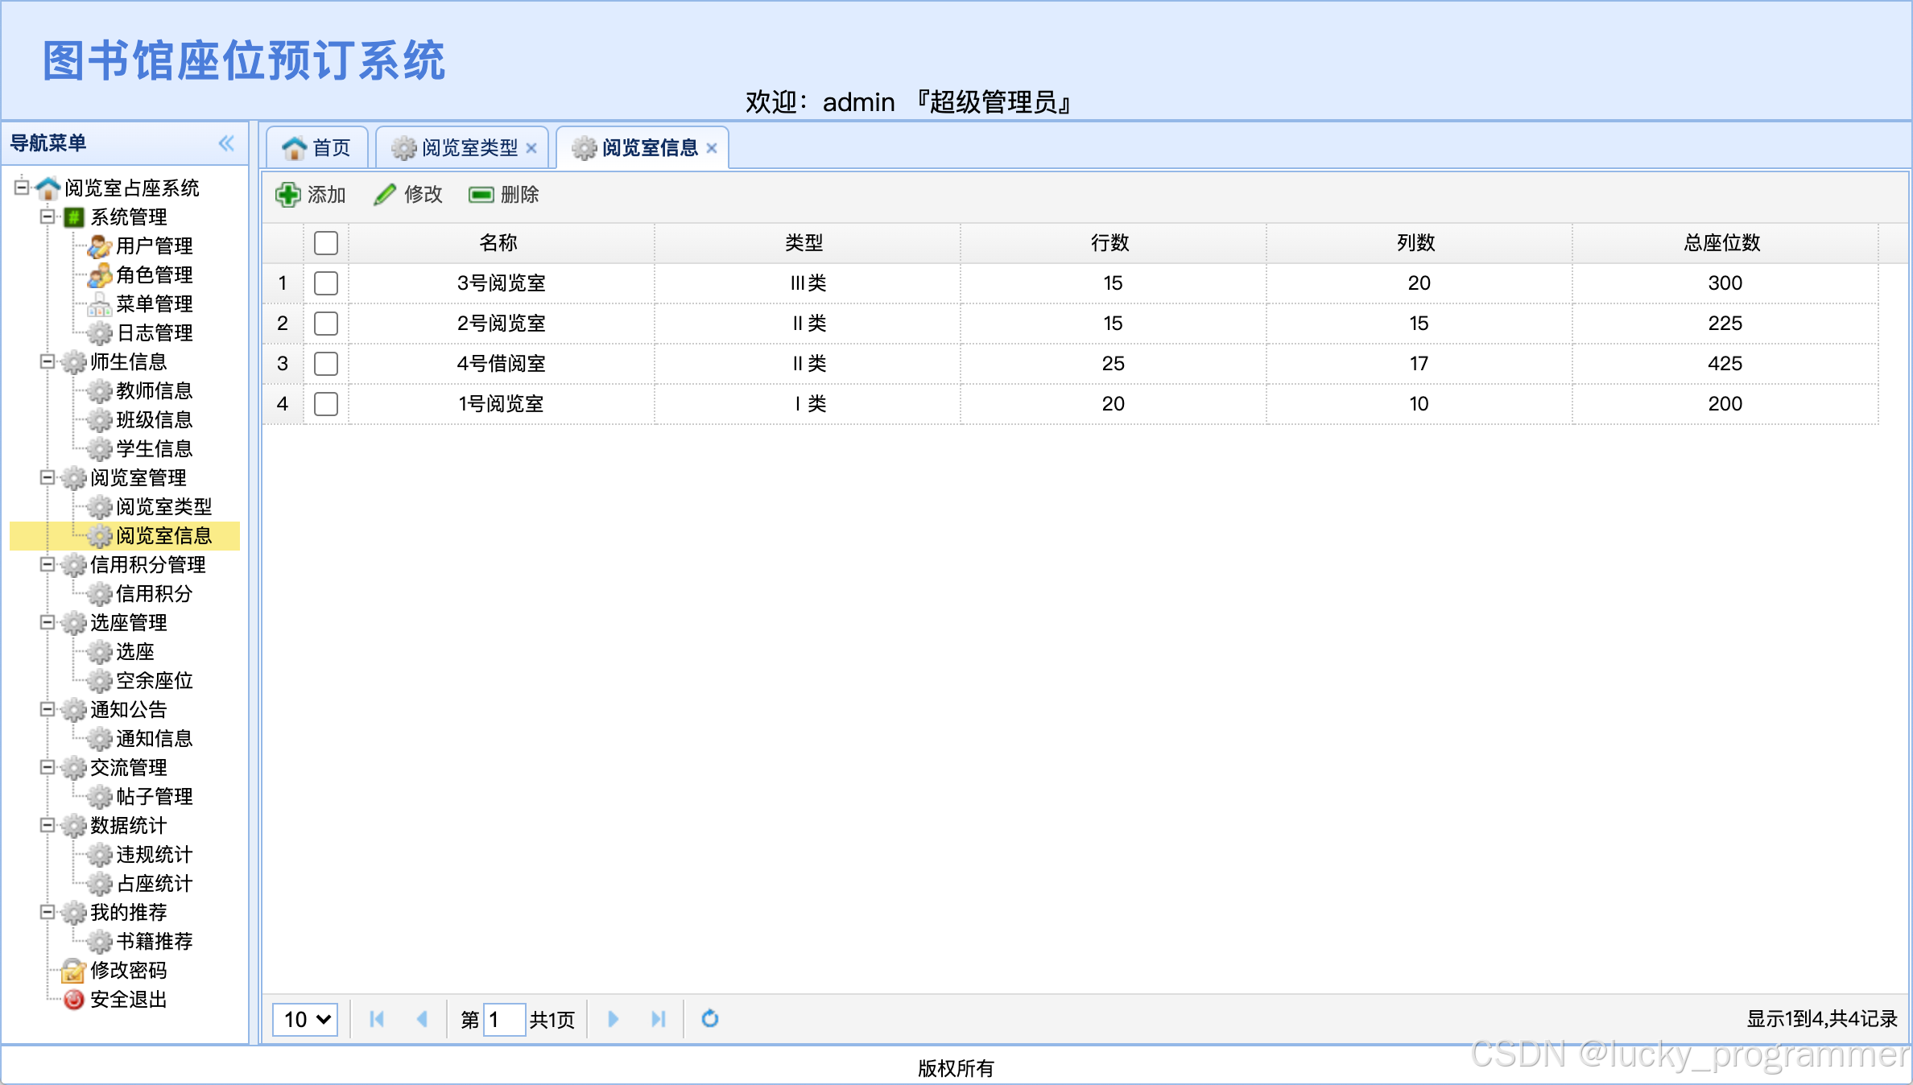Open 修改密码 menu entry
This screenshot has width=1913, height=1085.
(x=127, y=971)
